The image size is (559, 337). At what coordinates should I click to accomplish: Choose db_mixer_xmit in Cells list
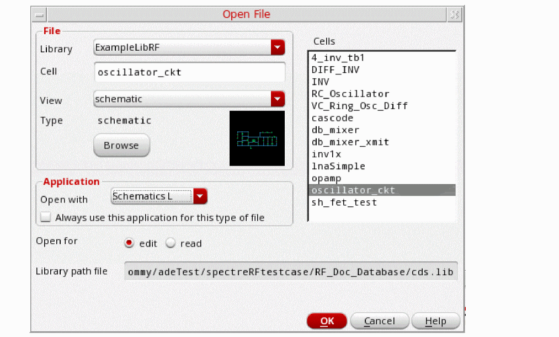(x=350, y=142)
